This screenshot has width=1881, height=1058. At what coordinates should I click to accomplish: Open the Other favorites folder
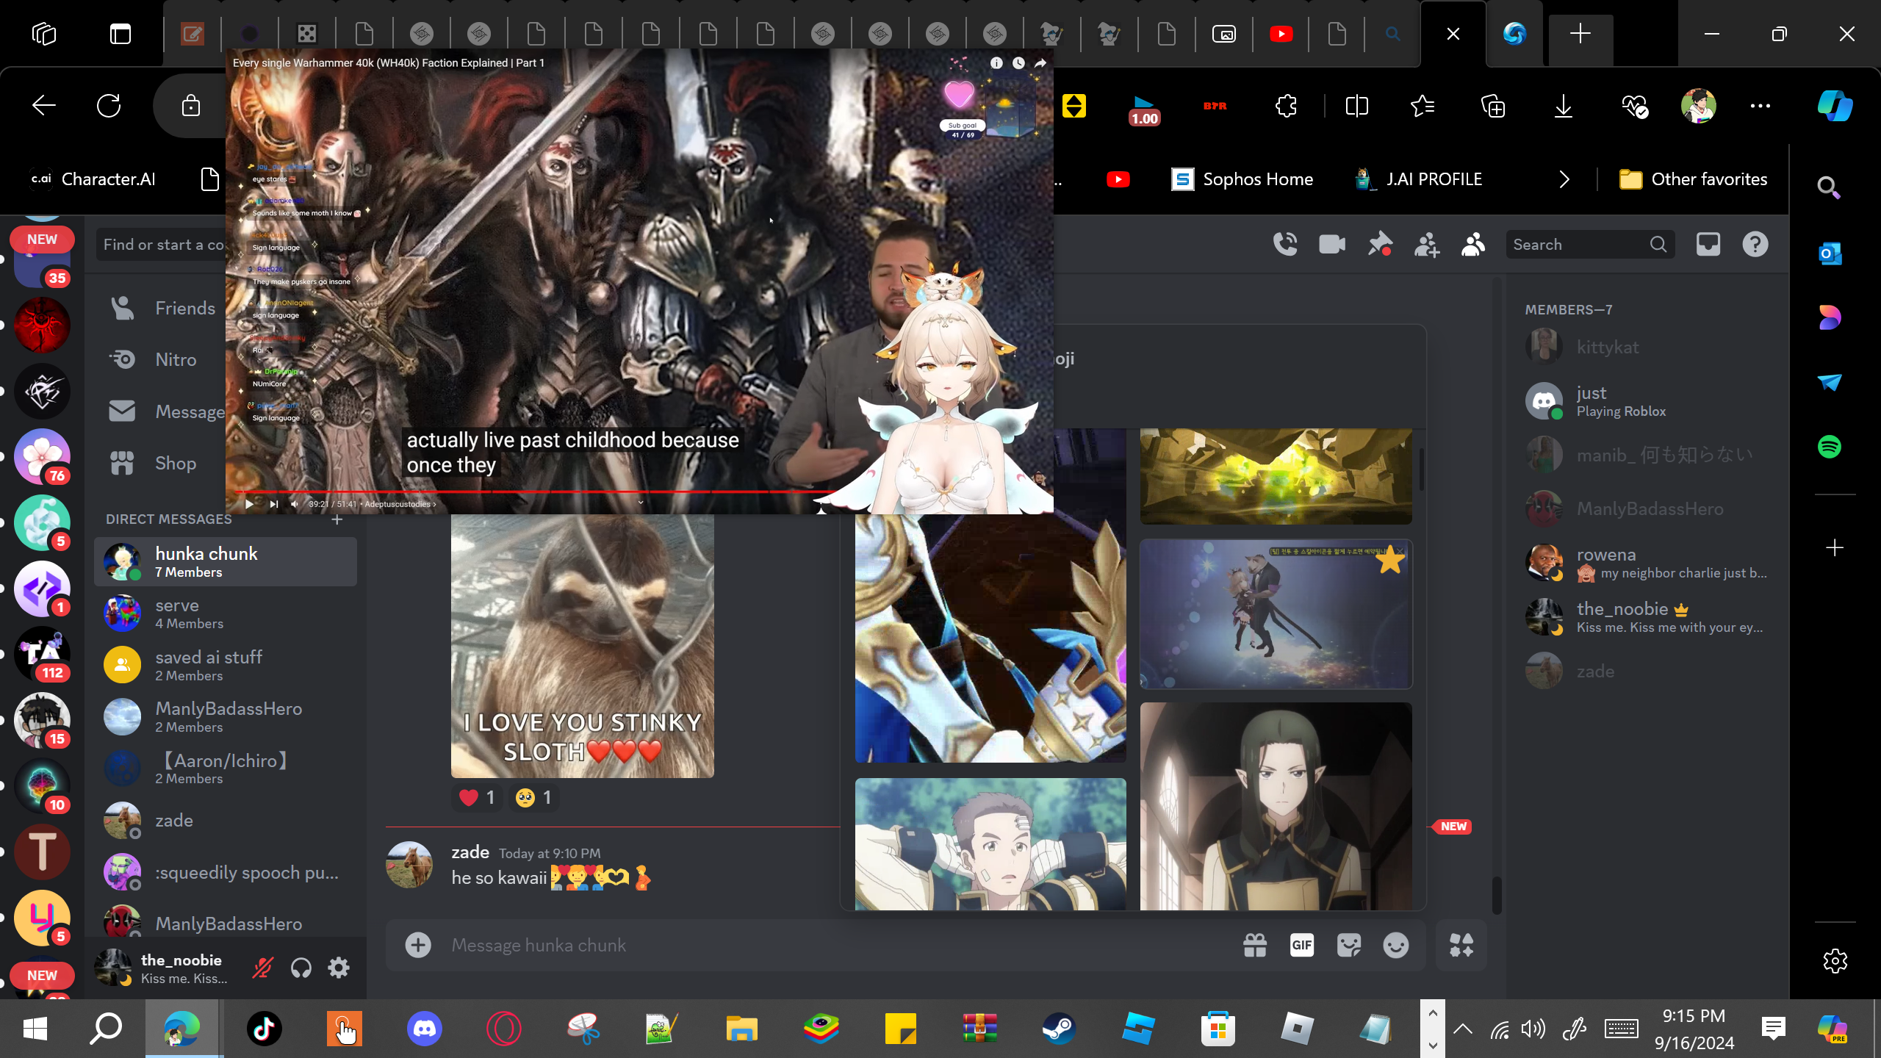coord(1694,179)
